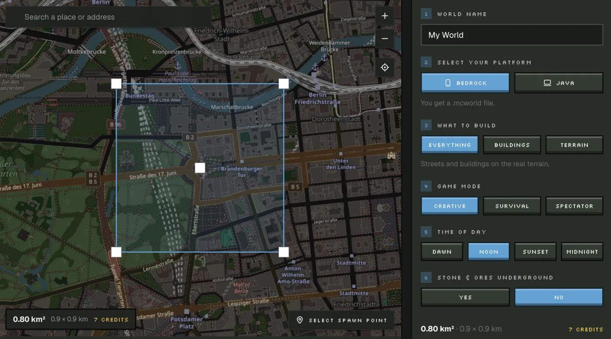Choose Bedrock as the platform
This screenshot has height=339, width=611.
465,83
